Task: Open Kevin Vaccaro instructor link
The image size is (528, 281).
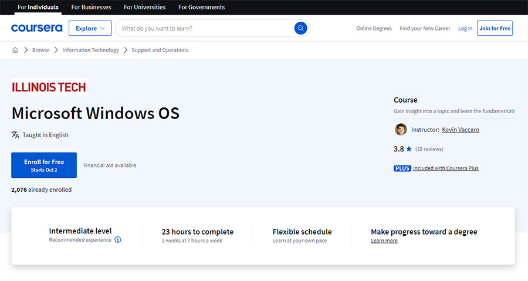Action: click(461, 130)
